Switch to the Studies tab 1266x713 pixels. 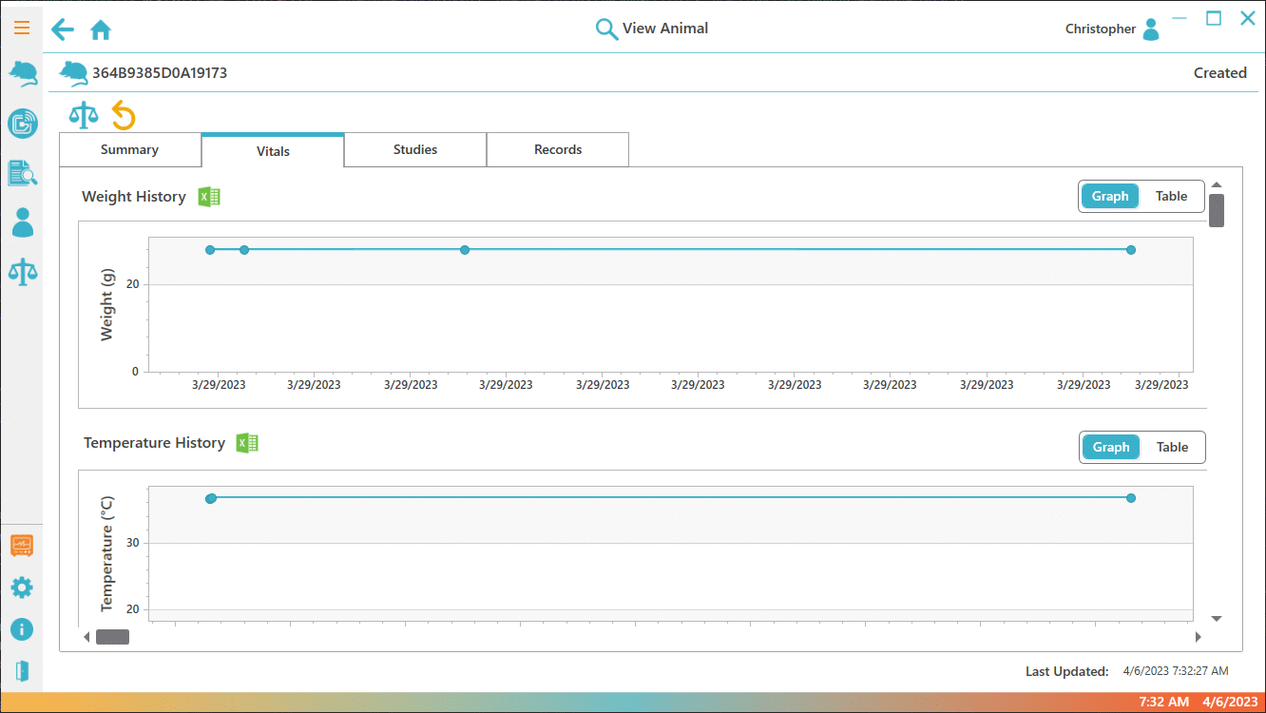[415, 150]
